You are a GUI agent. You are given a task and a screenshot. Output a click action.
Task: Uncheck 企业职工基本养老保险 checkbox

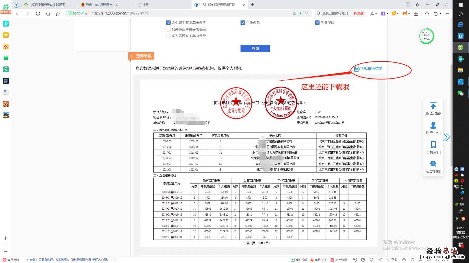(168, 23)
